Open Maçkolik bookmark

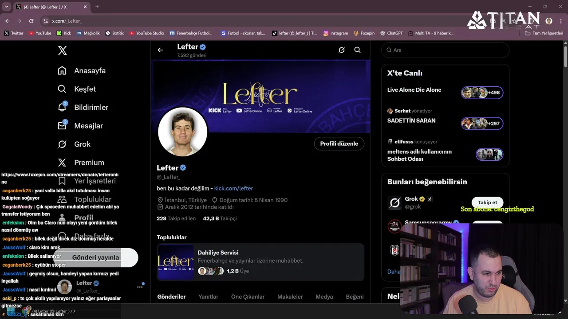click(88, 33)
